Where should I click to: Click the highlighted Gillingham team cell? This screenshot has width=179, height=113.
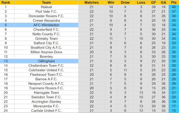(46, 61)
